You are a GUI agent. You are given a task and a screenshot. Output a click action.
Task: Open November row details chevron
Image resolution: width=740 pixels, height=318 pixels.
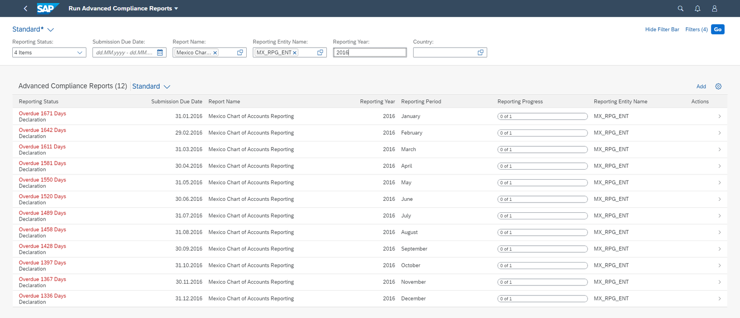[x=719, y=282]
